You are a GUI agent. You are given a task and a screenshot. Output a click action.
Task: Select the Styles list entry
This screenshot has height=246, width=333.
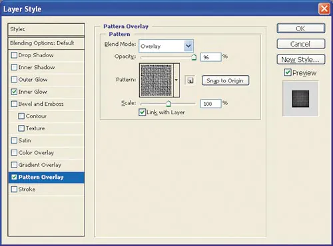[x=46, y=29]
